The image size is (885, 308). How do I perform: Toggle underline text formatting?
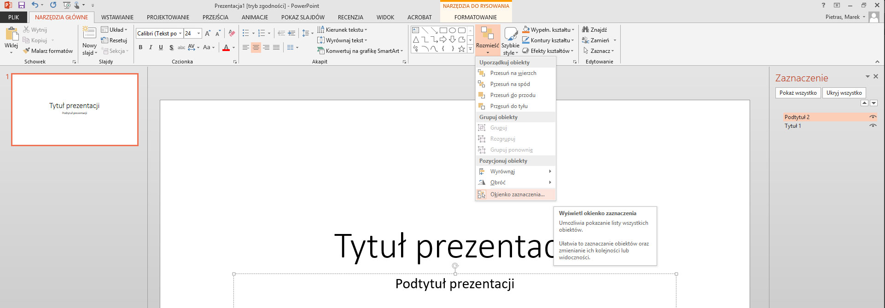click(x=161, y=47)
